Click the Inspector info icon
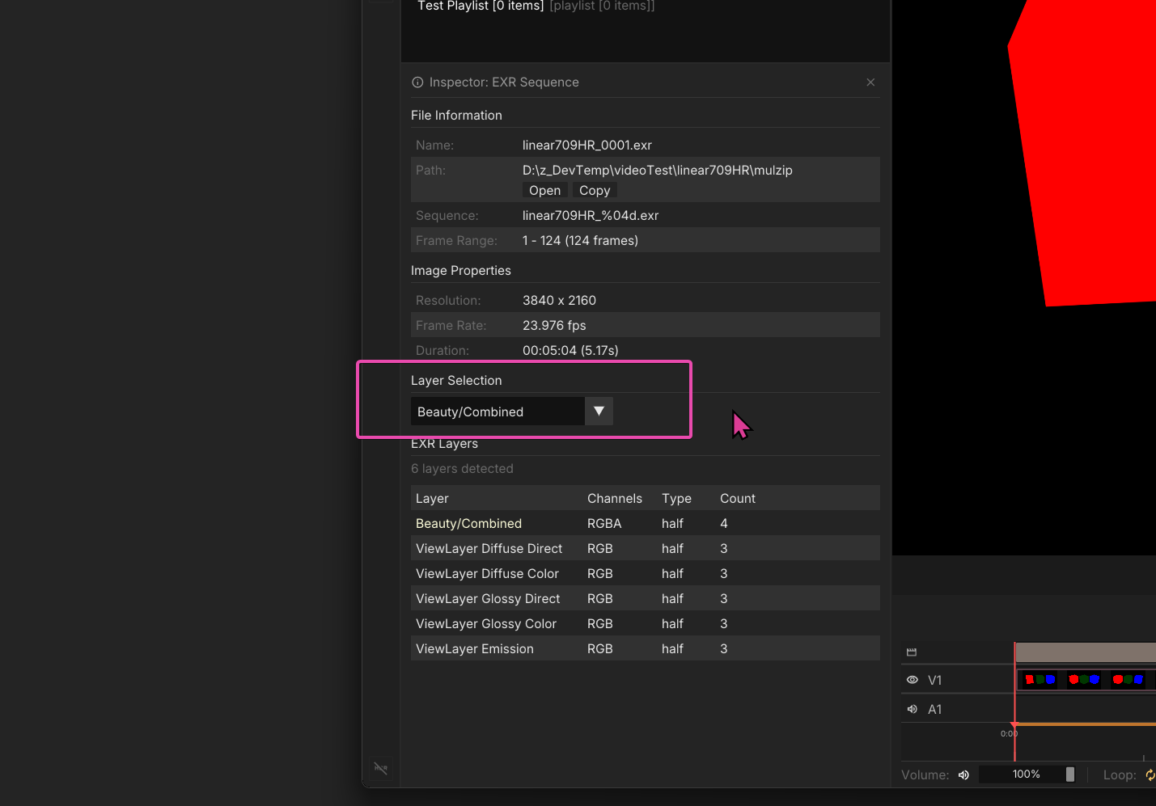Viewport: 1156px width, 806px height. 417,82
